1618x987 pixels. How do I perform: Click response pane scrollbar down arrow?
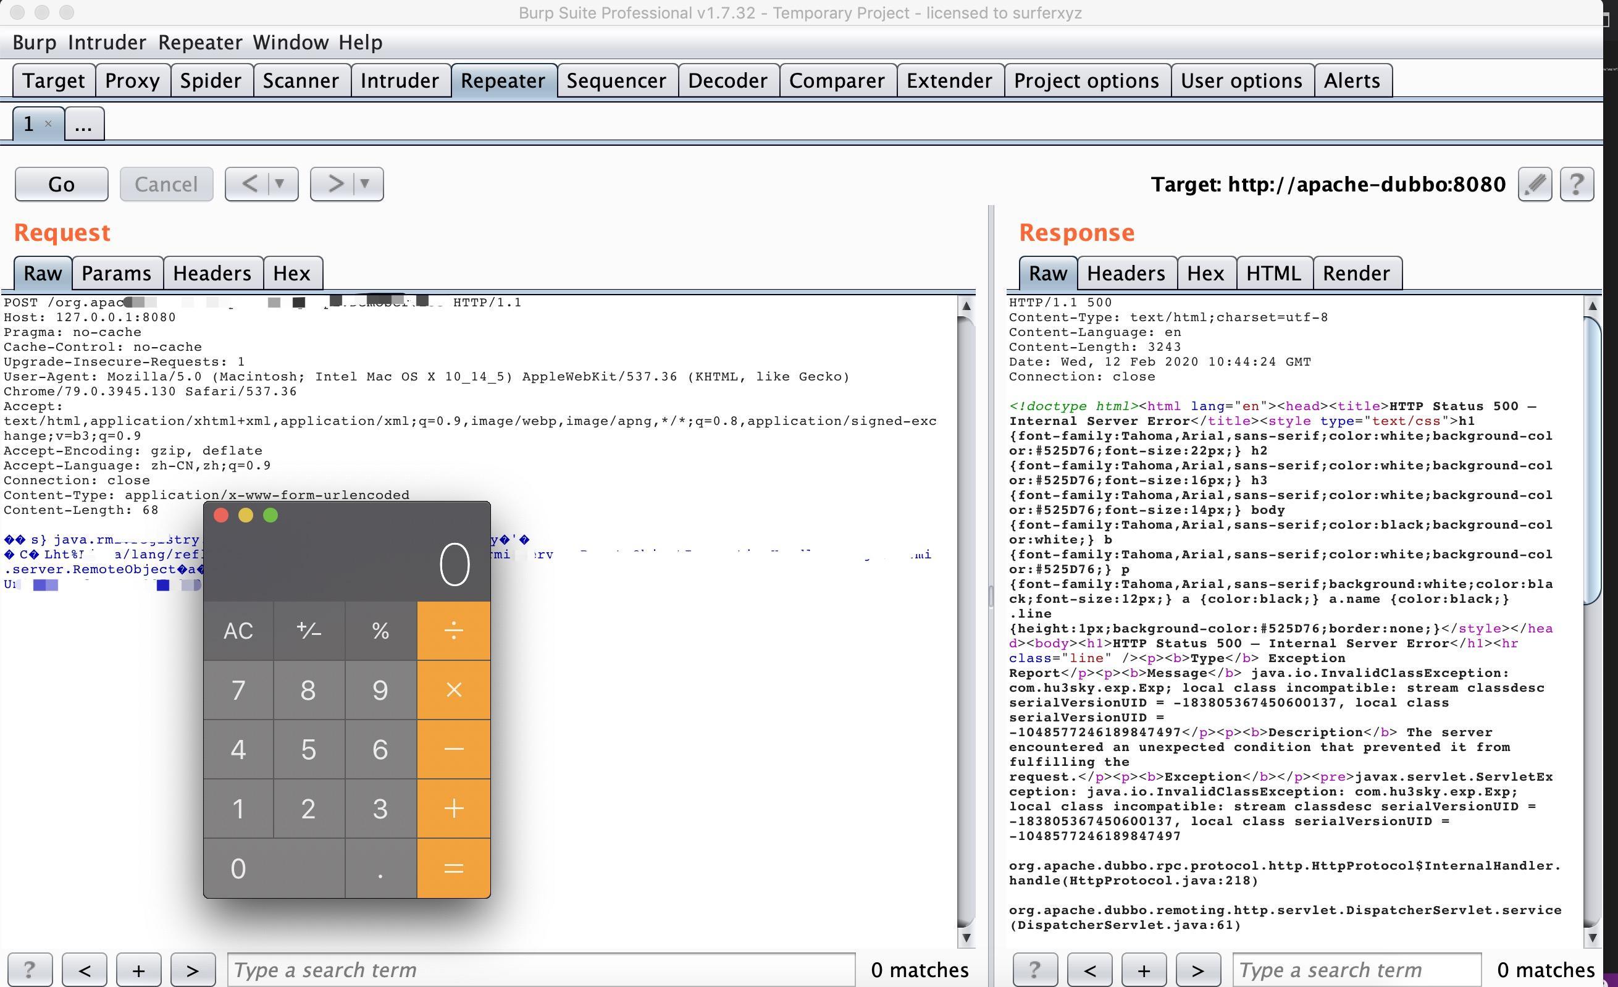(x=1591, y=938)
